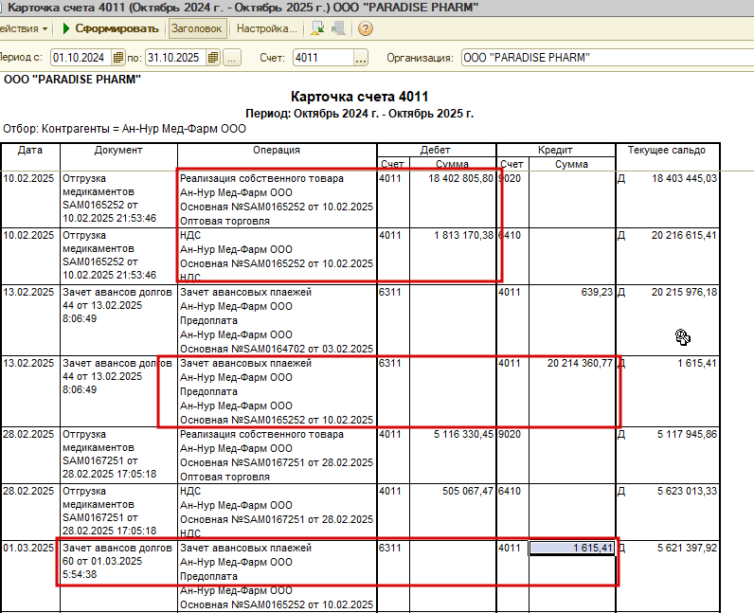The width and height of the screenshot is (754, 613).
Task: Select balance value 20 216 615,41
Action: (x=684, y=235)
